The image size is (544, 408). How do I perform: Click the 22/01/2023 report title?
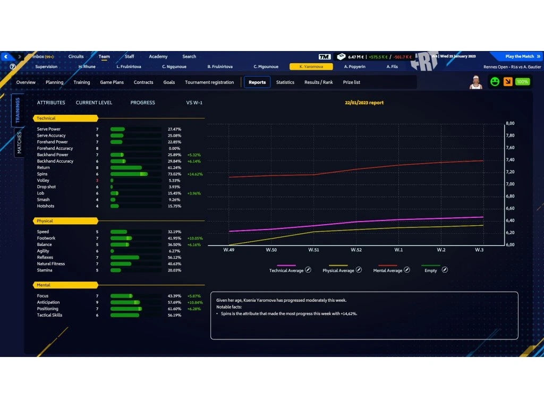(x=364, y=103)
